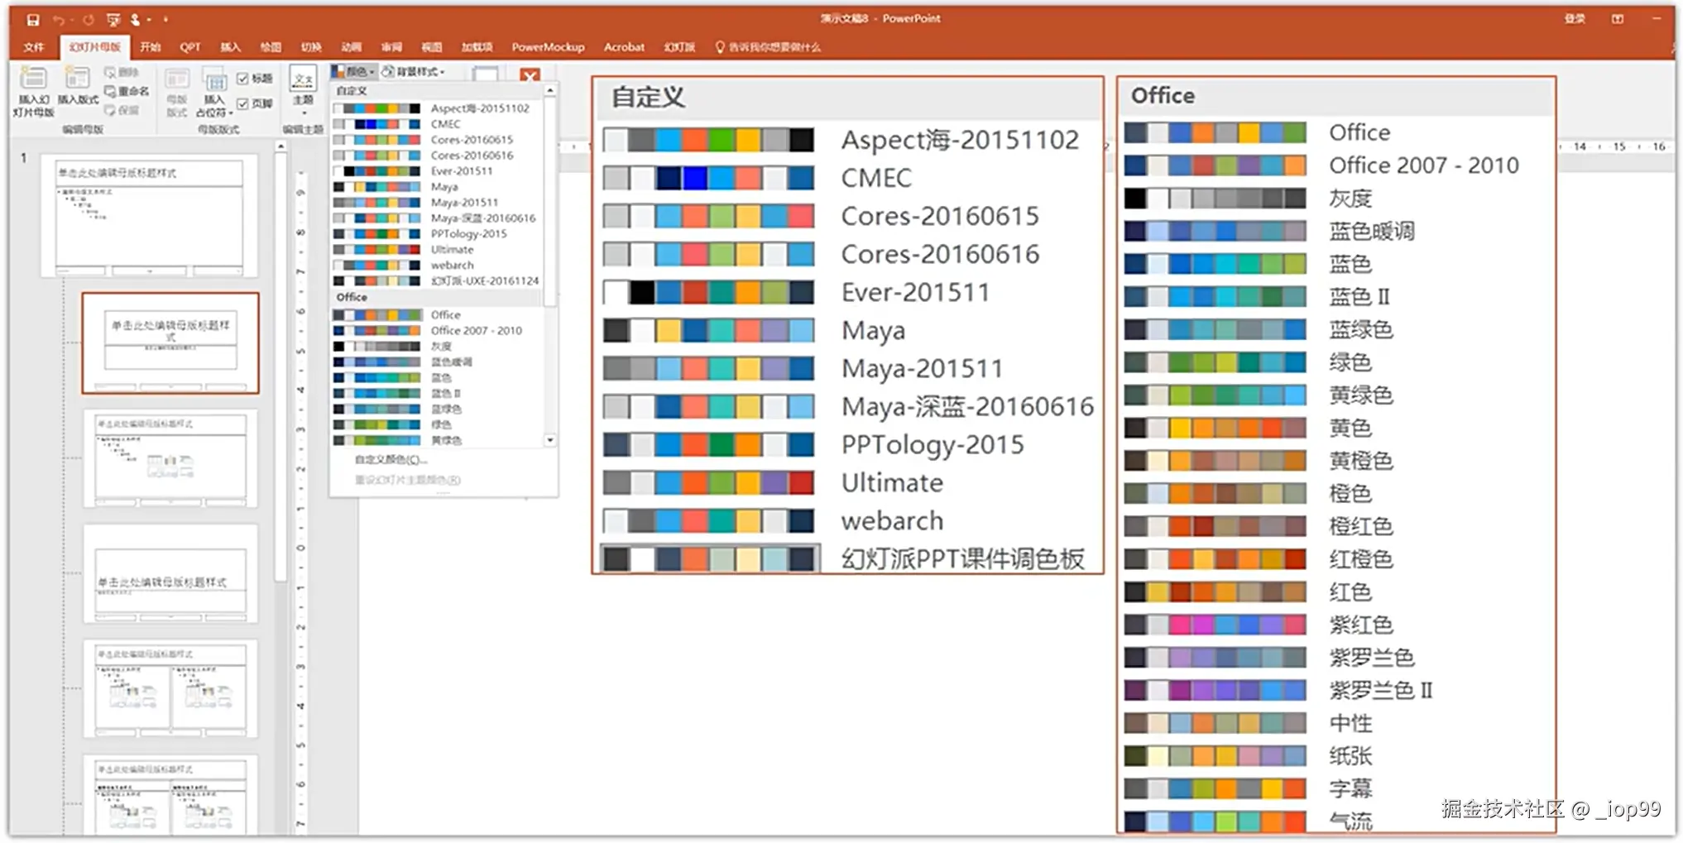Pick Aspect海-20151102 scheme in the colors dropdown list
This screenshot has width=1683, height=843.
(438, 108)
